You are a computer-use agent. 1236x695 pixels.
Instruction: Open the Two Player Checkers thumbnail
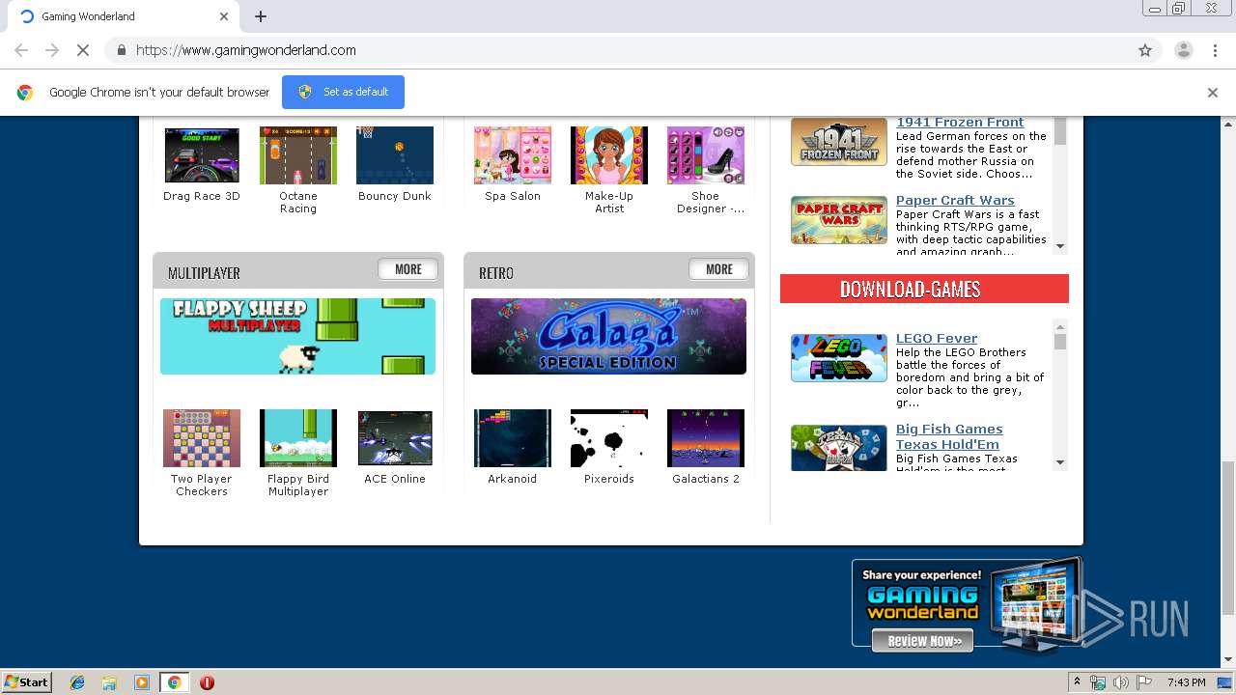202,438
